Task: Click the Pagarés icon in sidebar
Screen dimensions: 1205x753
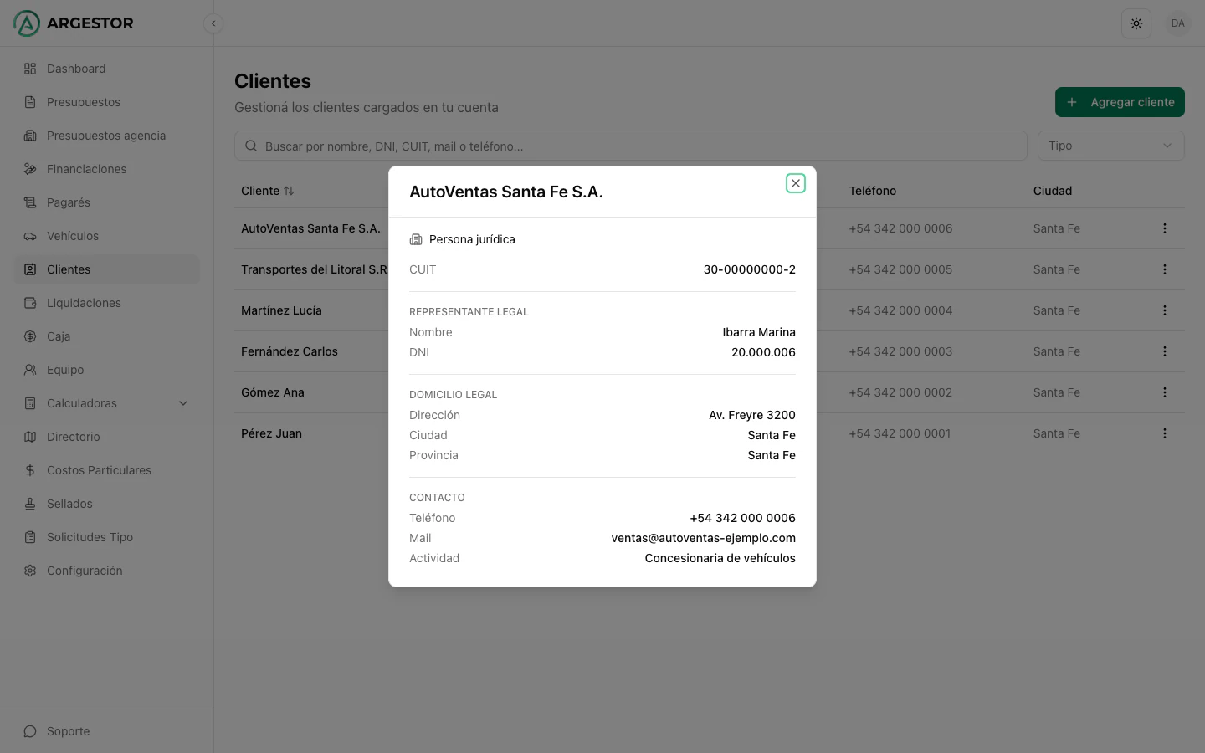Action: 30,202
